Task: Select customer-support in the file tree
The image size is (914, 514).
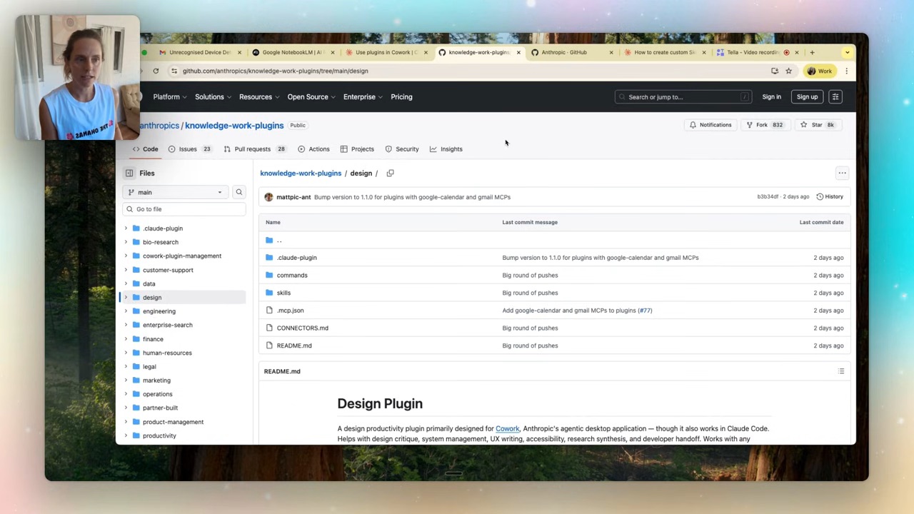Action: pyautogui.click(x=168, y=270)
